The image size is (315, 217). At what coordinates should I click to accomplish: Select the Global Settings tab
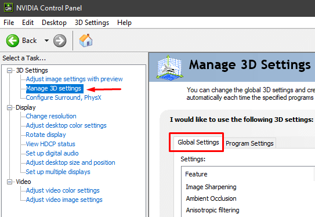[198, 143]
